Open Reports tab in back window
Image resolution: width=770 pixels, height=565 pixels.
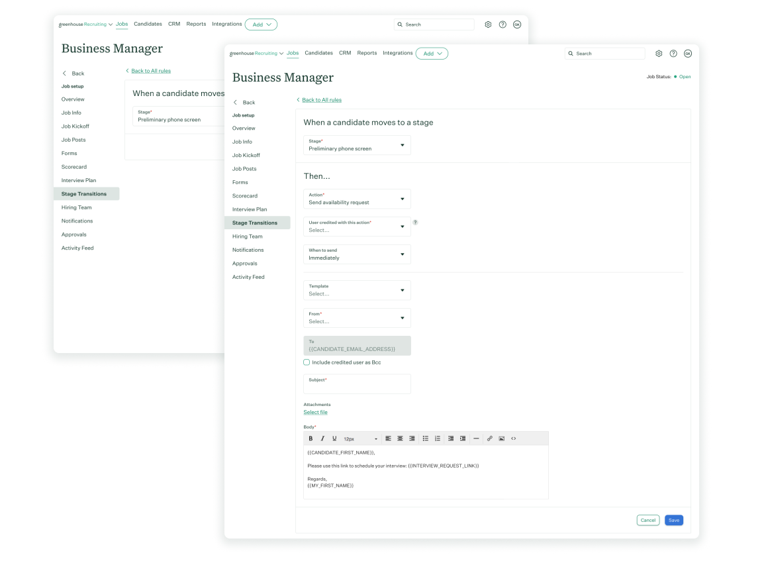click(197, 24)
